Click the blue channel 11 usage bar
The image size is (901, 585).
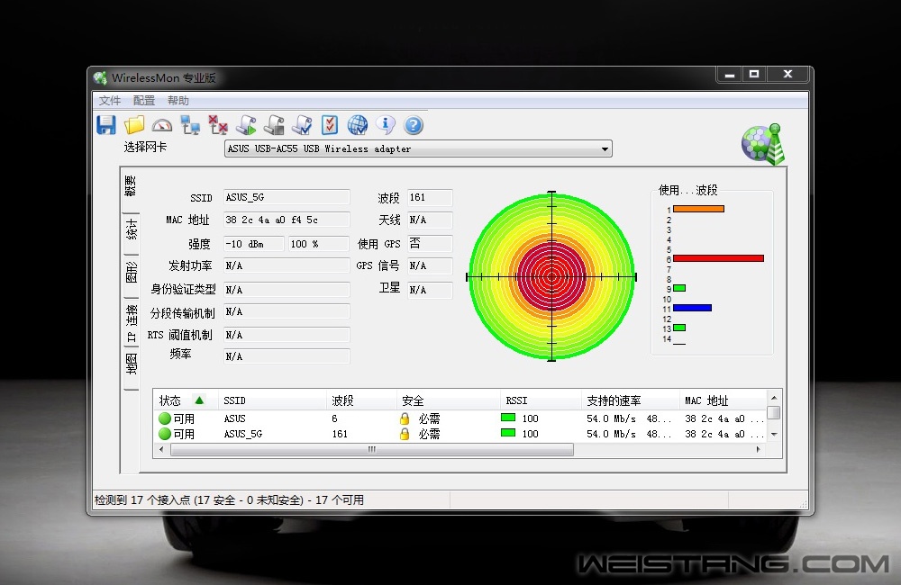(692, 308)
